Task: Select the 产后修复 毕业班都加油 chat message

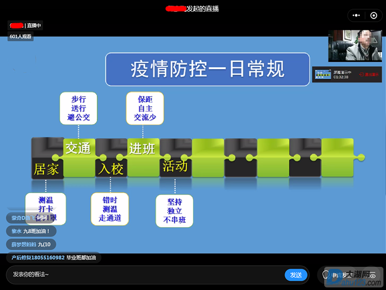Action: (x=54, y=258)
